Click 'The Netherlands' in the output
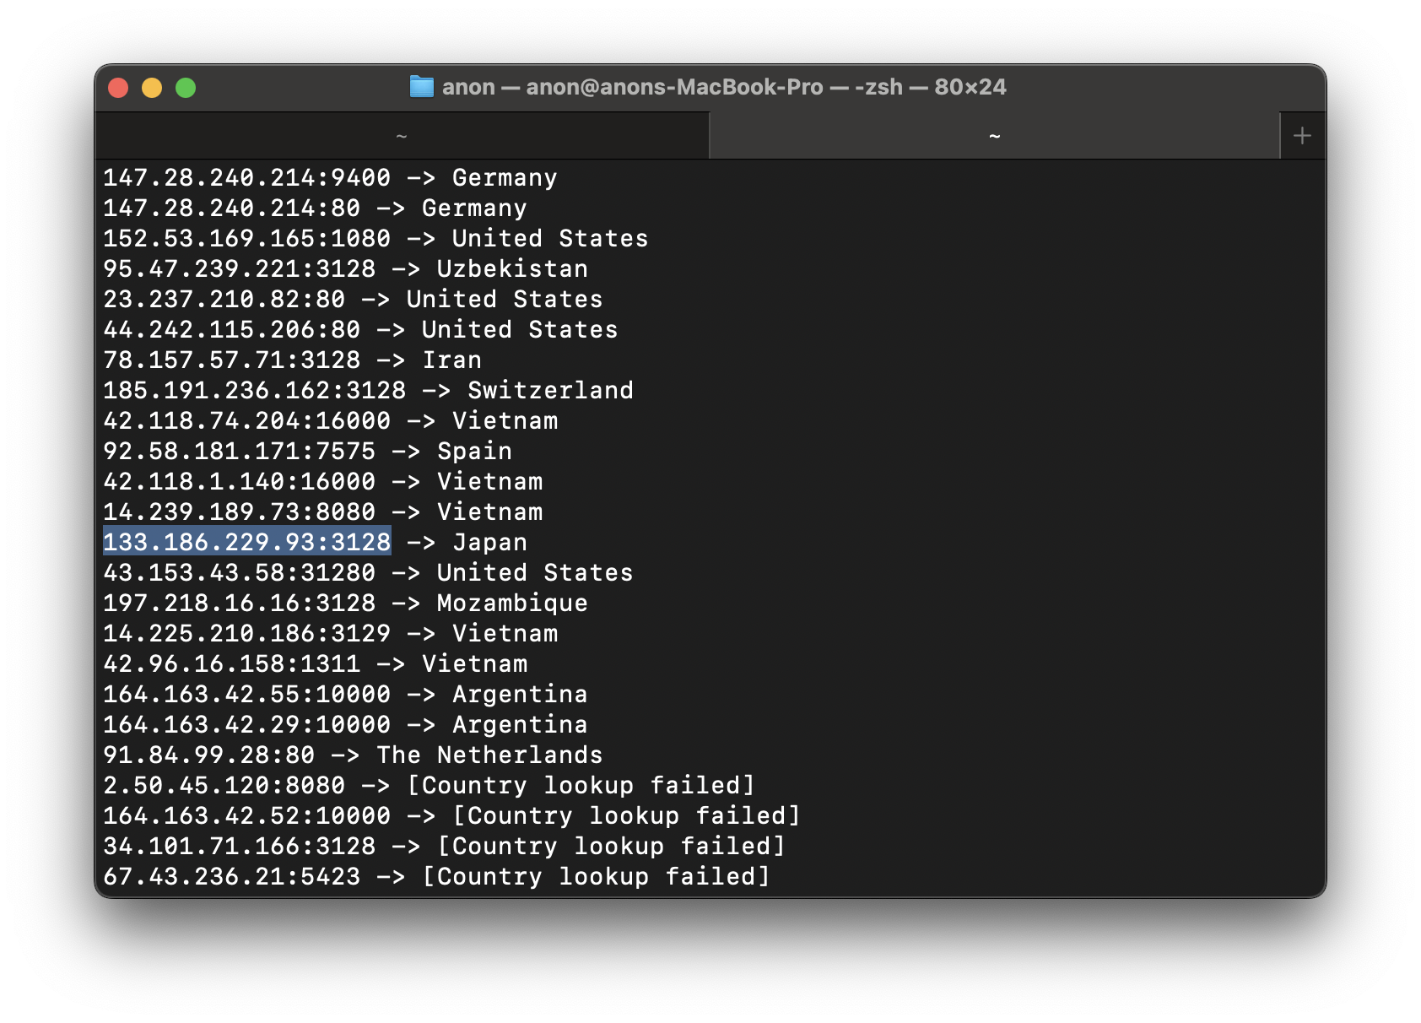 (489, 755)
